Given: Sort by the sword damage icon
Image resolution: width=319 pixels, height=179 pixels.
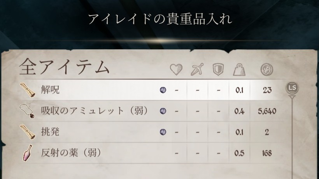Looking at the screenshot, I should tap(197, 69).
